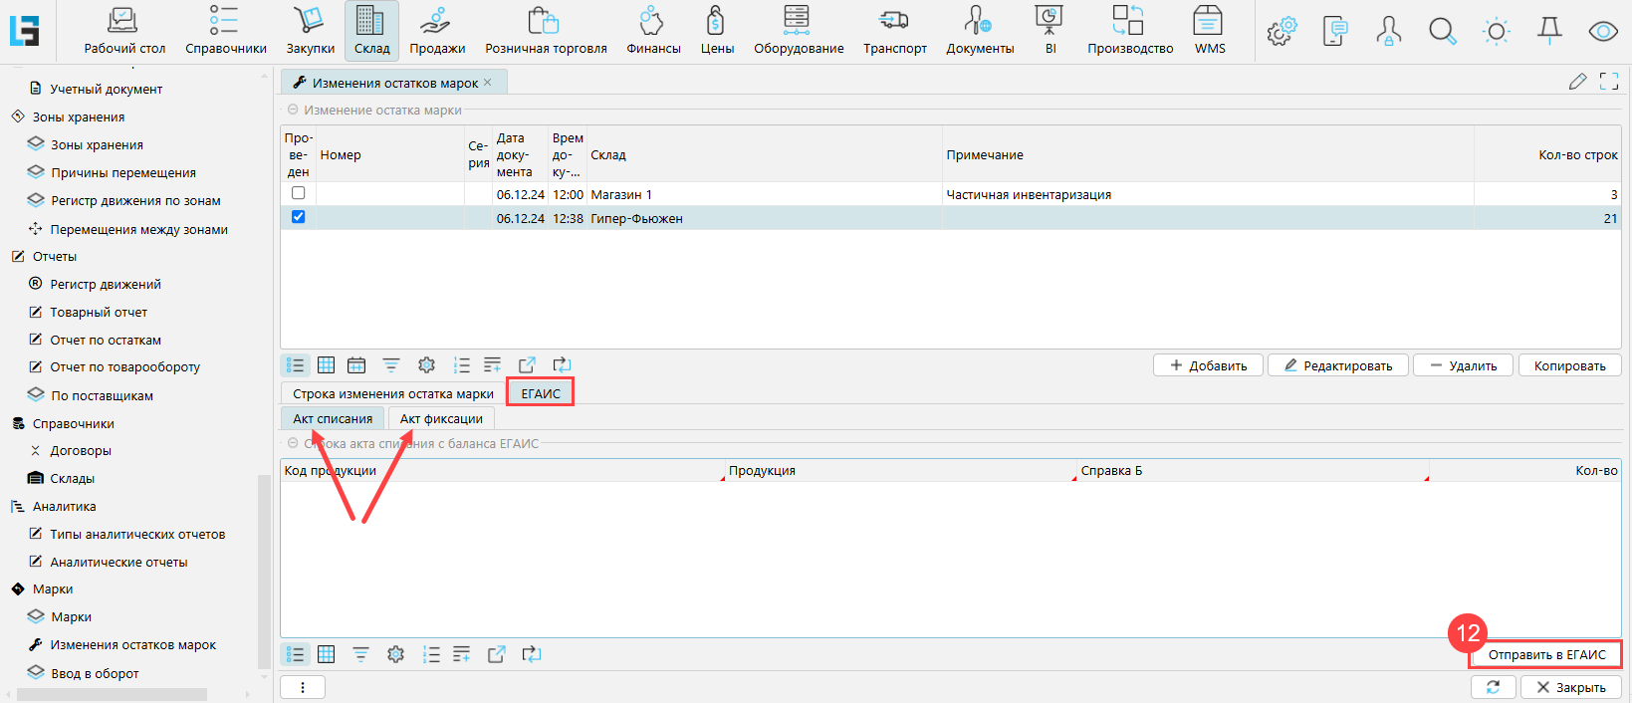Switch to the ЕГАИС tab
This screenshot has width=1632, height=703.
point(541,393)
